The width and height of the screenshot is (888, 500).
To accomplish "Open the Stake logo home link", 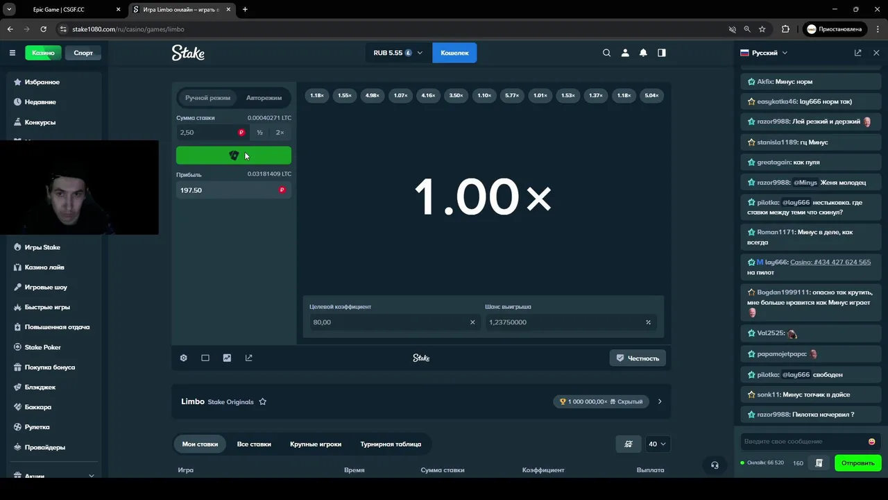I will point(188,53).
